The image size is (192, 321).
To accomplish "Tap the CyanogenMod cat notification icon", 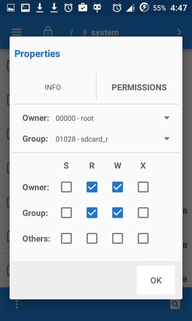I will 97,8.
